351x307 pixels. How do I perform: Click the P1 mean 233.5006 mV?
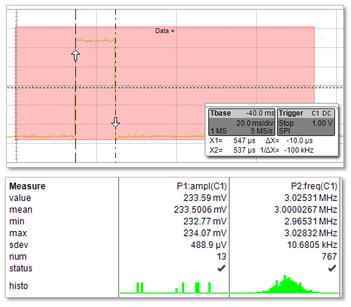coord(201,209)
